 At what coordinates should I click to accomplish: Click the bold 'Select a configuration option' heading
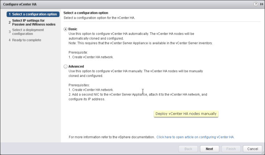86,13
